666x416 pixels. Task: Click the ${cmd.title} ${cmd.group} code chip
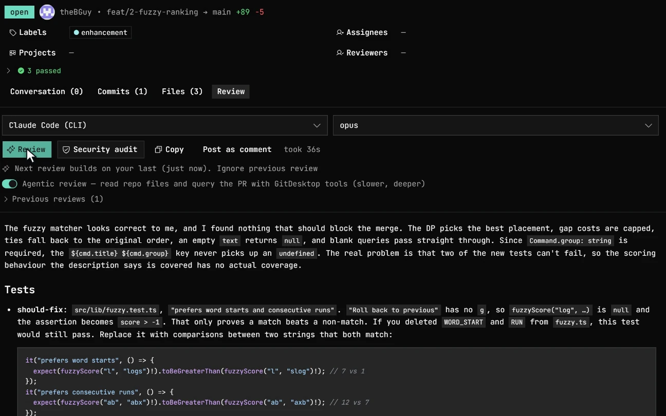(120, 253)
